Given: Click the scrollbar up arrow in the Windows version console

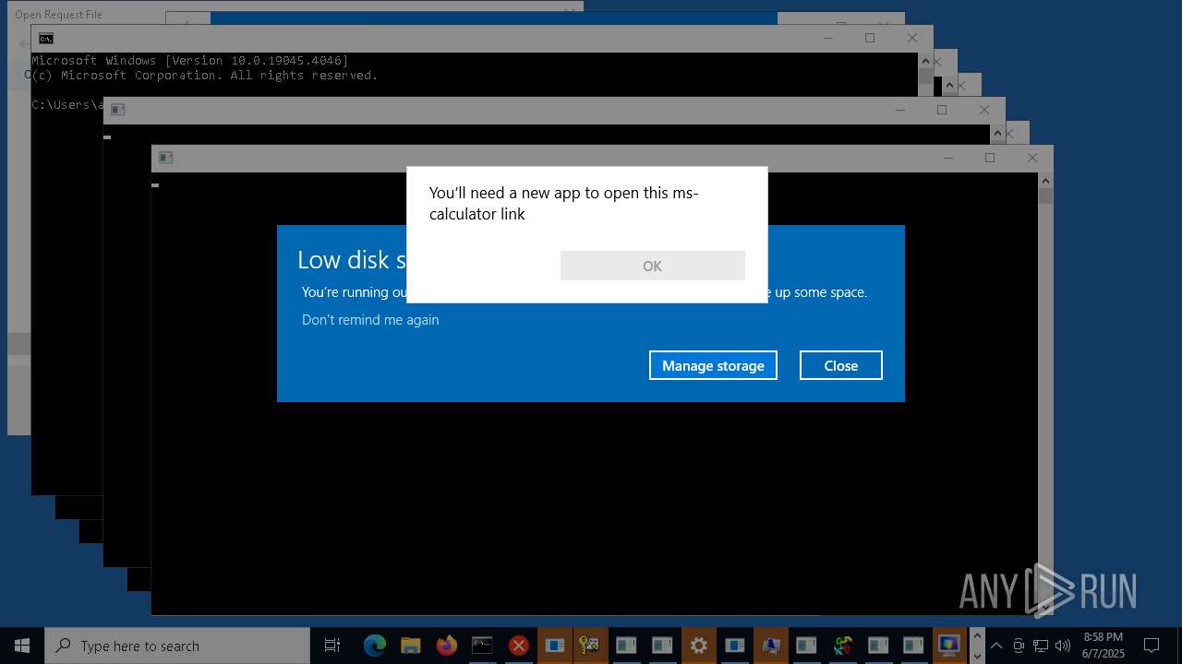Looking at the screenshot, I should (925, 61).
